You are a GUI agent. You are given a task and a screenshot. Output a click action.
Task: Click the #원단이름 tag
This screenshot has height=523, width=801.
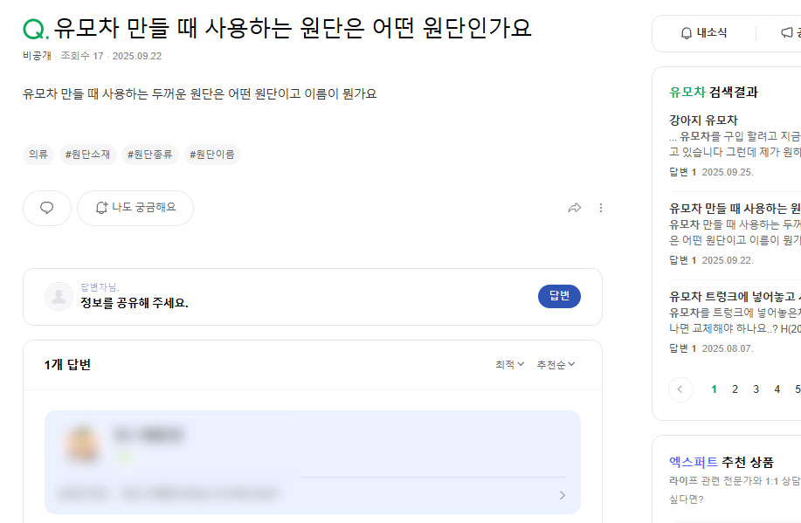pos(212,155)
